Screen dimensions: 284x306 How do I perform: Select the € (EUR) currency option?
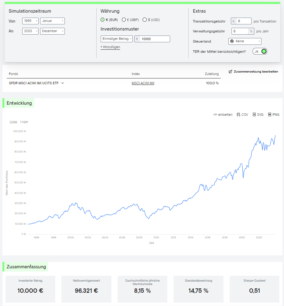tap(103, 20)
